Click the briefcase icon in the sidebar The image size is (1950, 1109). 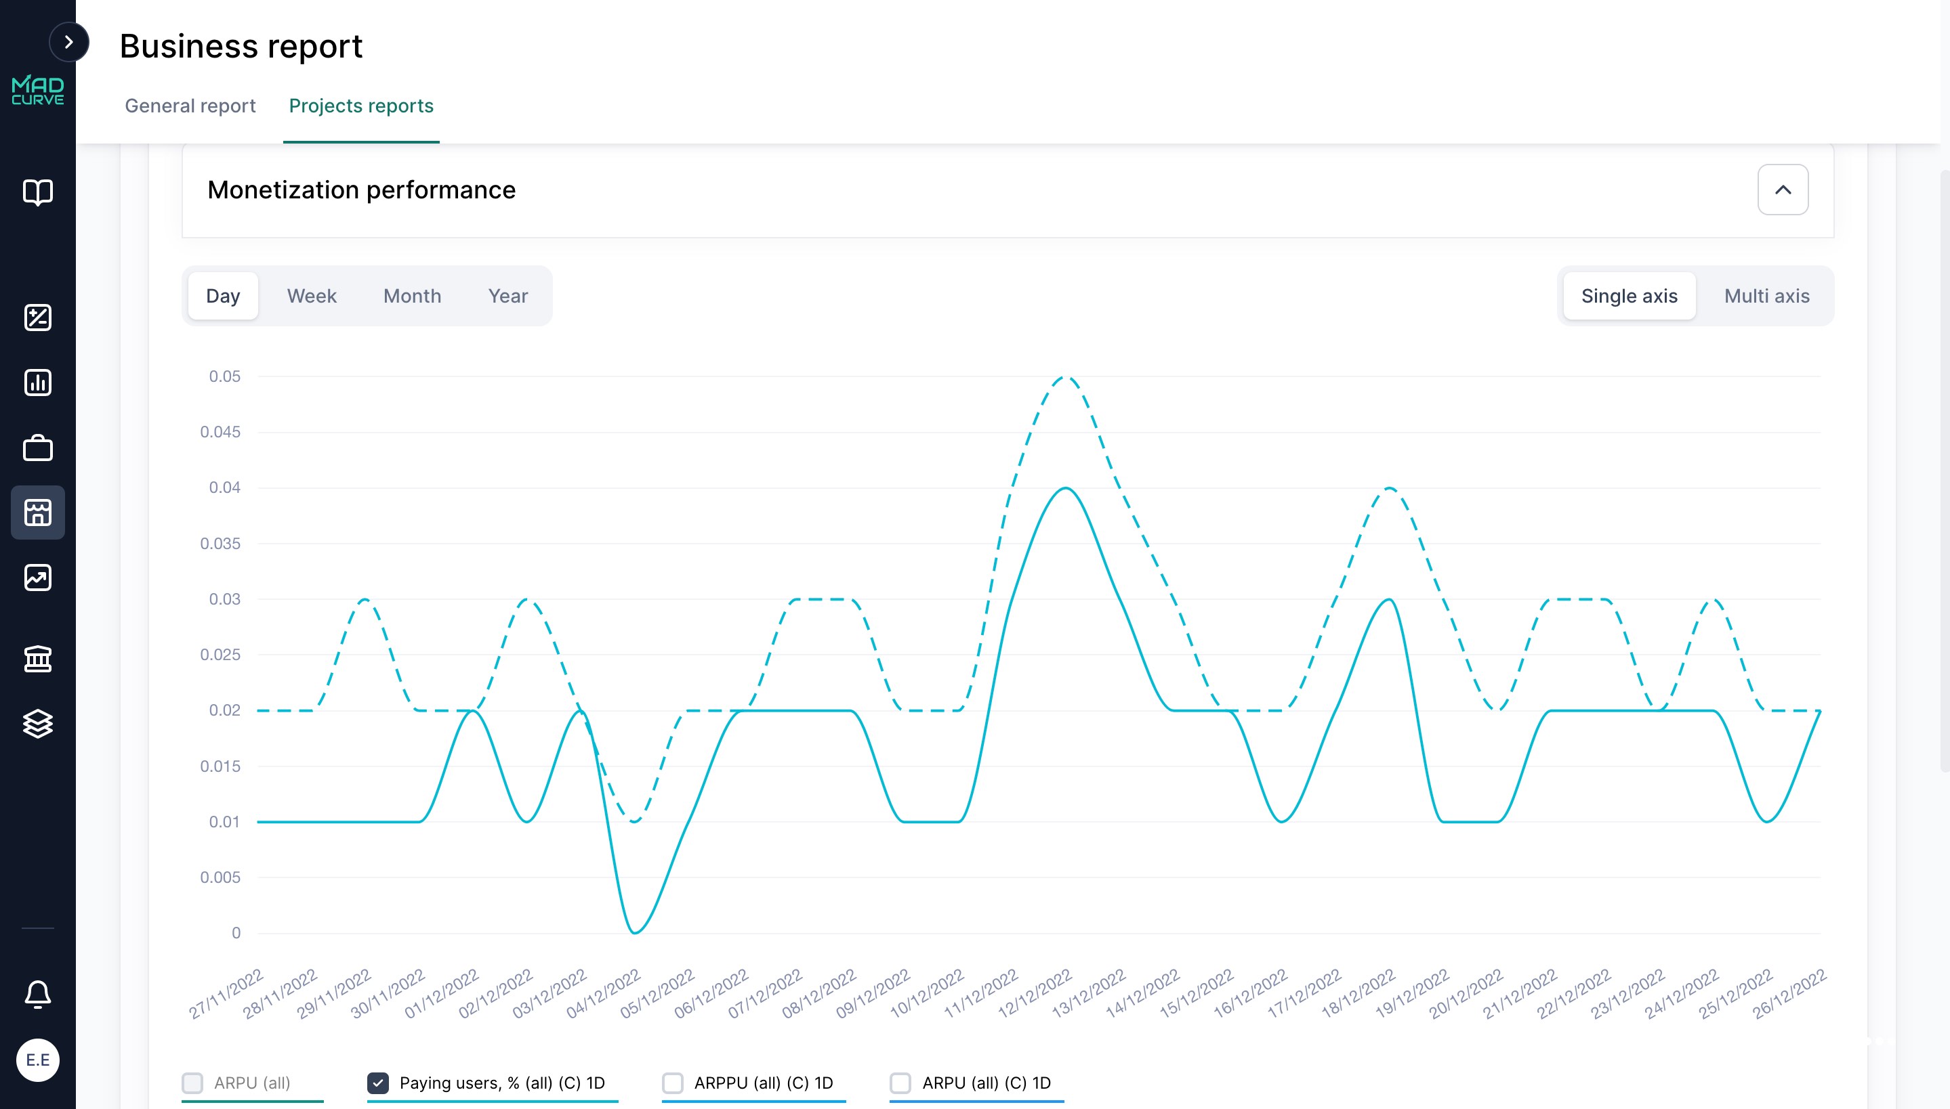tap(37, 448)
